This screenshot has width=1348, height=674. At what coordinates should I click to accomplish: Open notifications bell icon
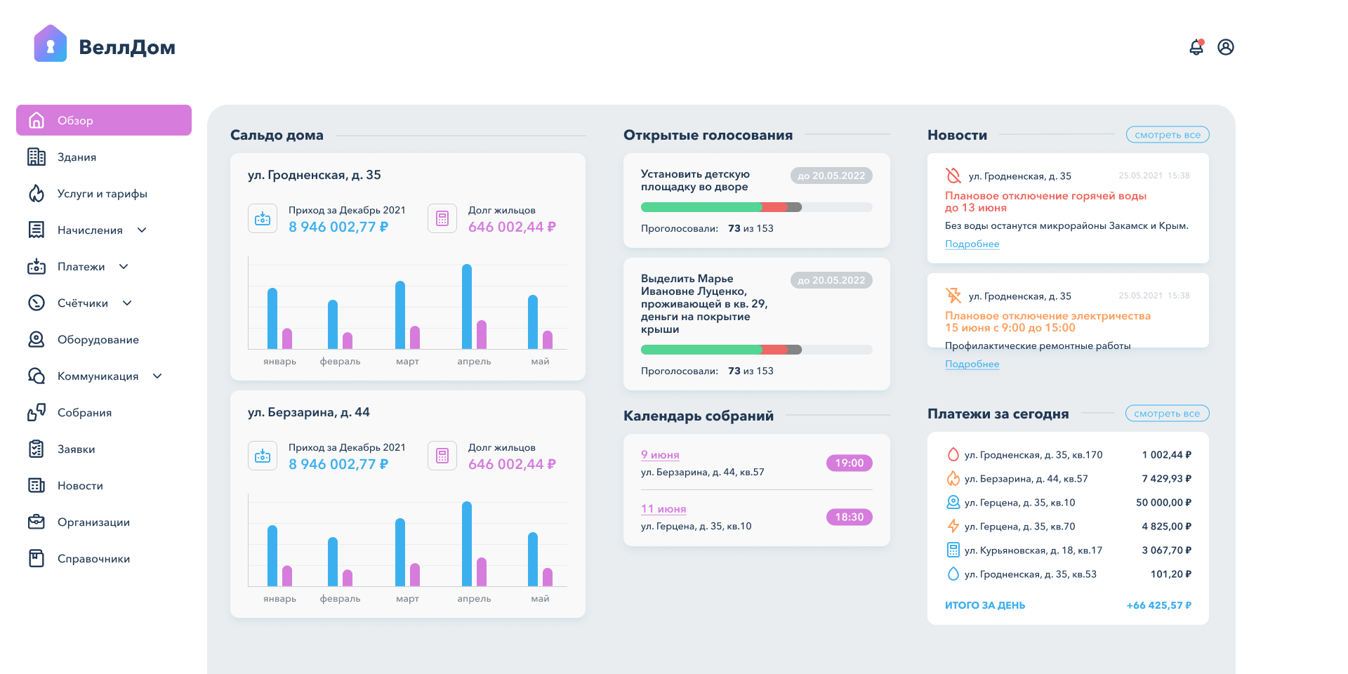[x=1196, y=47]
